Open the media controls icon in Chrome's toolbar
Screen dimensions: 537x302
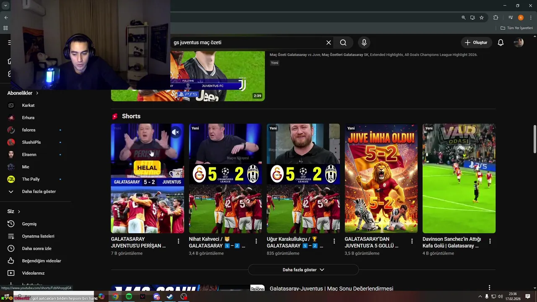[511, 18]
